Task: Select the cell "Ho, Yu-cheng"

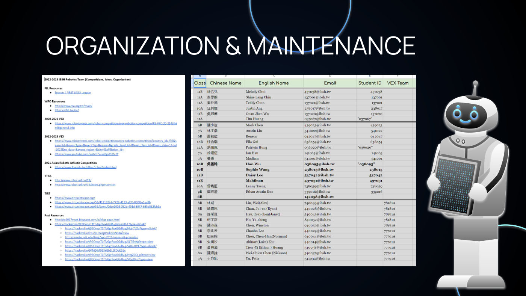Action: point(274,220)
